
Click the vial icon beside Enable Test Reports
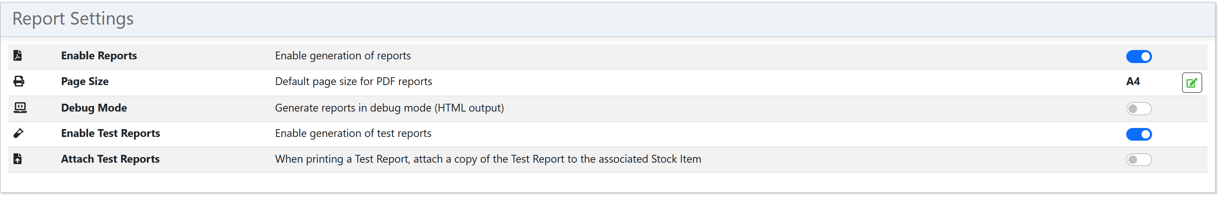pyautogui.click(x=18, y=133)
